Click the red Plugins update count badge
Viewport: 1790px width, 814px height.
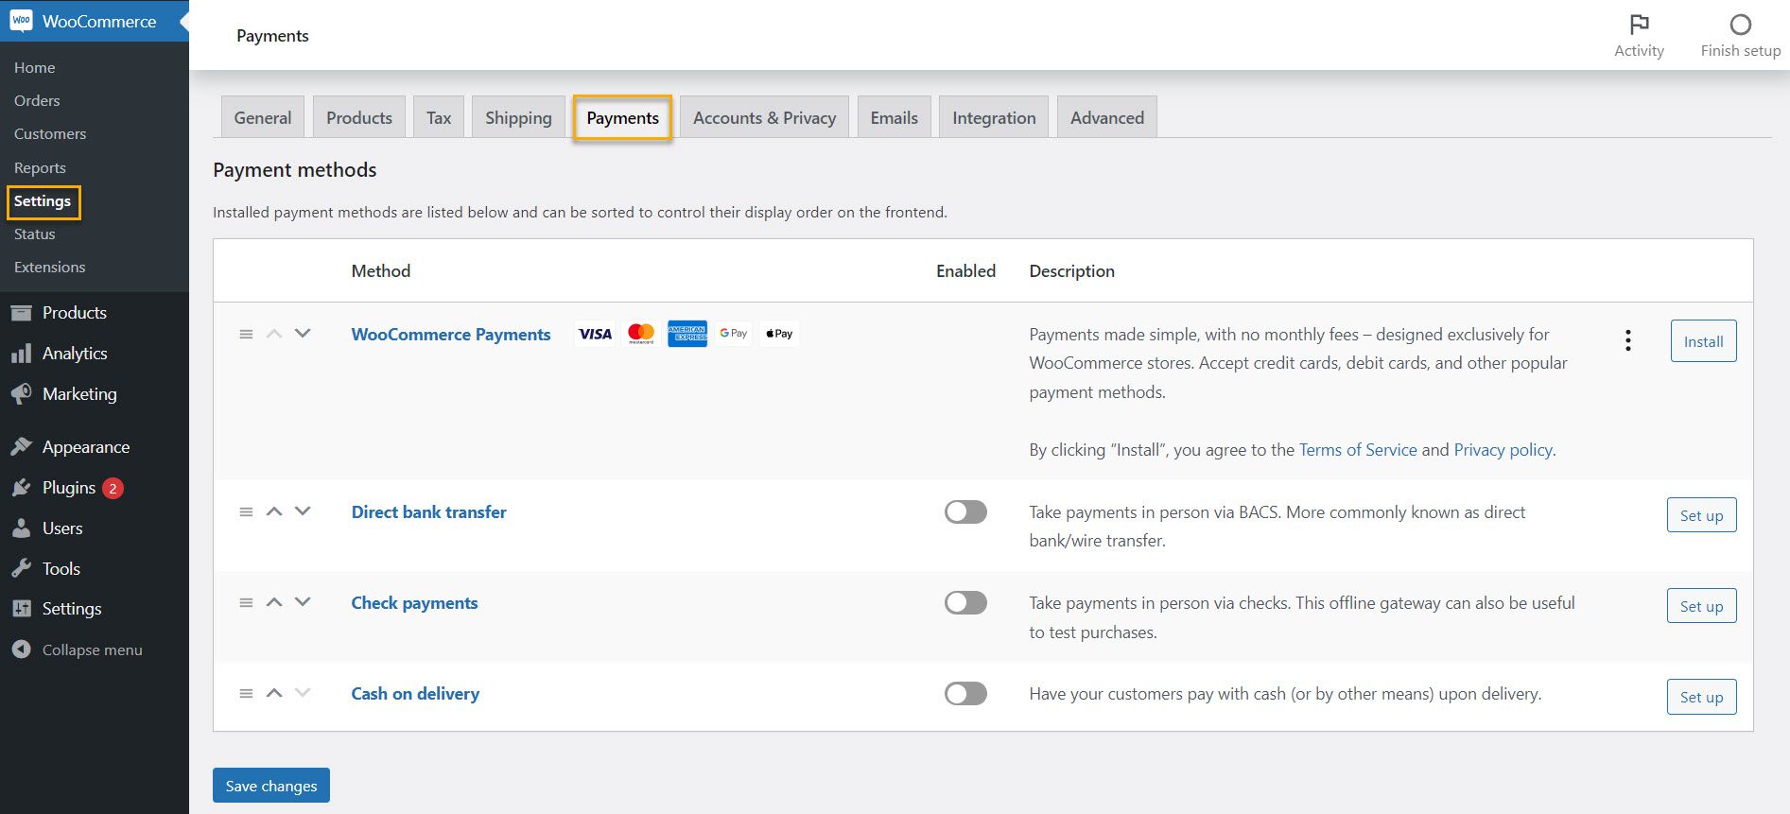pyautogui.click(x=113, y=488)
